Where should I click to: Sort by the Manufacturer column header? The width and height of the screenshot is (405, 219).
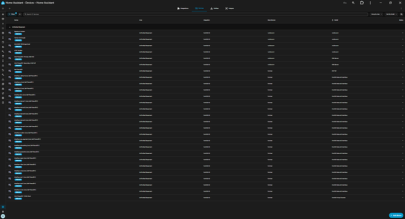point(271,20)
